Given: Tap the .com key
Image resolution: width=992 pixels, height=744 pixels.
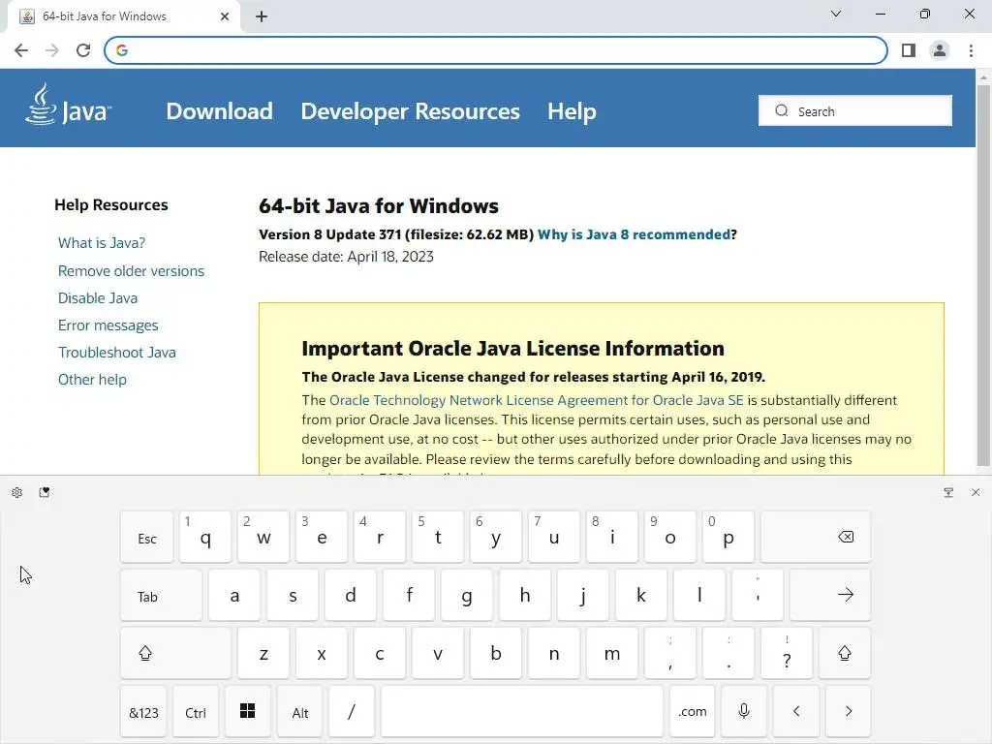Looking at the screenshot, I should coord(692,712).
